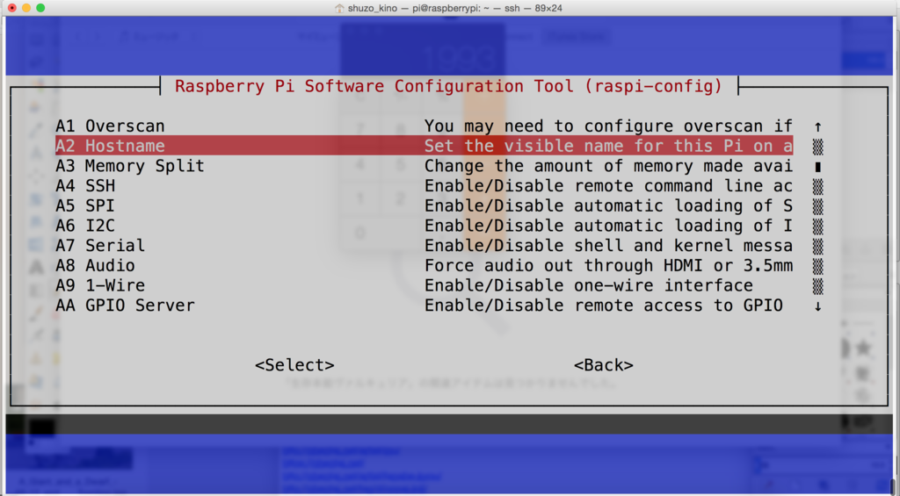Activate the <Select> button
This screenshot has height=496, width=900.
coord(294,365)
